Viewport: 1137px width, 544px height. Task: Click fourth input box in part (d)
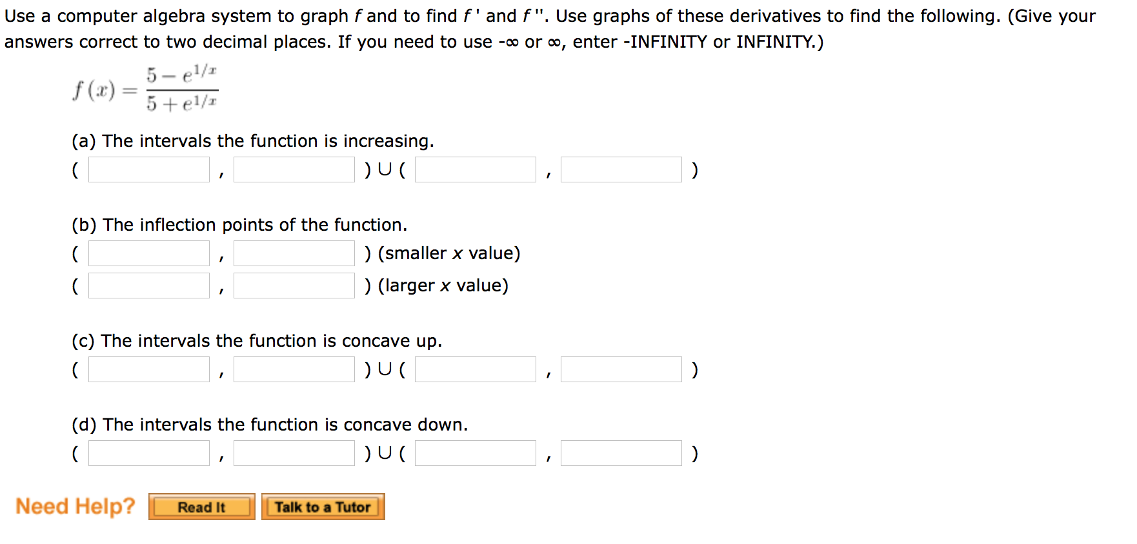[x=621, y=452]
